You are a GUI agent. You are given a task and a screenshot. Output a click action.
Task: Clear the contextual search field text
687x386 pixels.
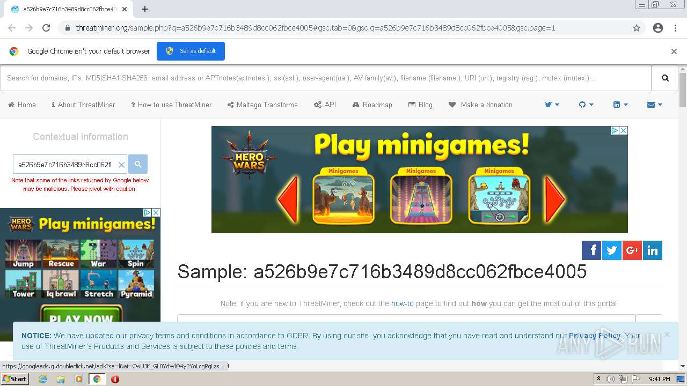pyautogui.click(x=121, y=165)
